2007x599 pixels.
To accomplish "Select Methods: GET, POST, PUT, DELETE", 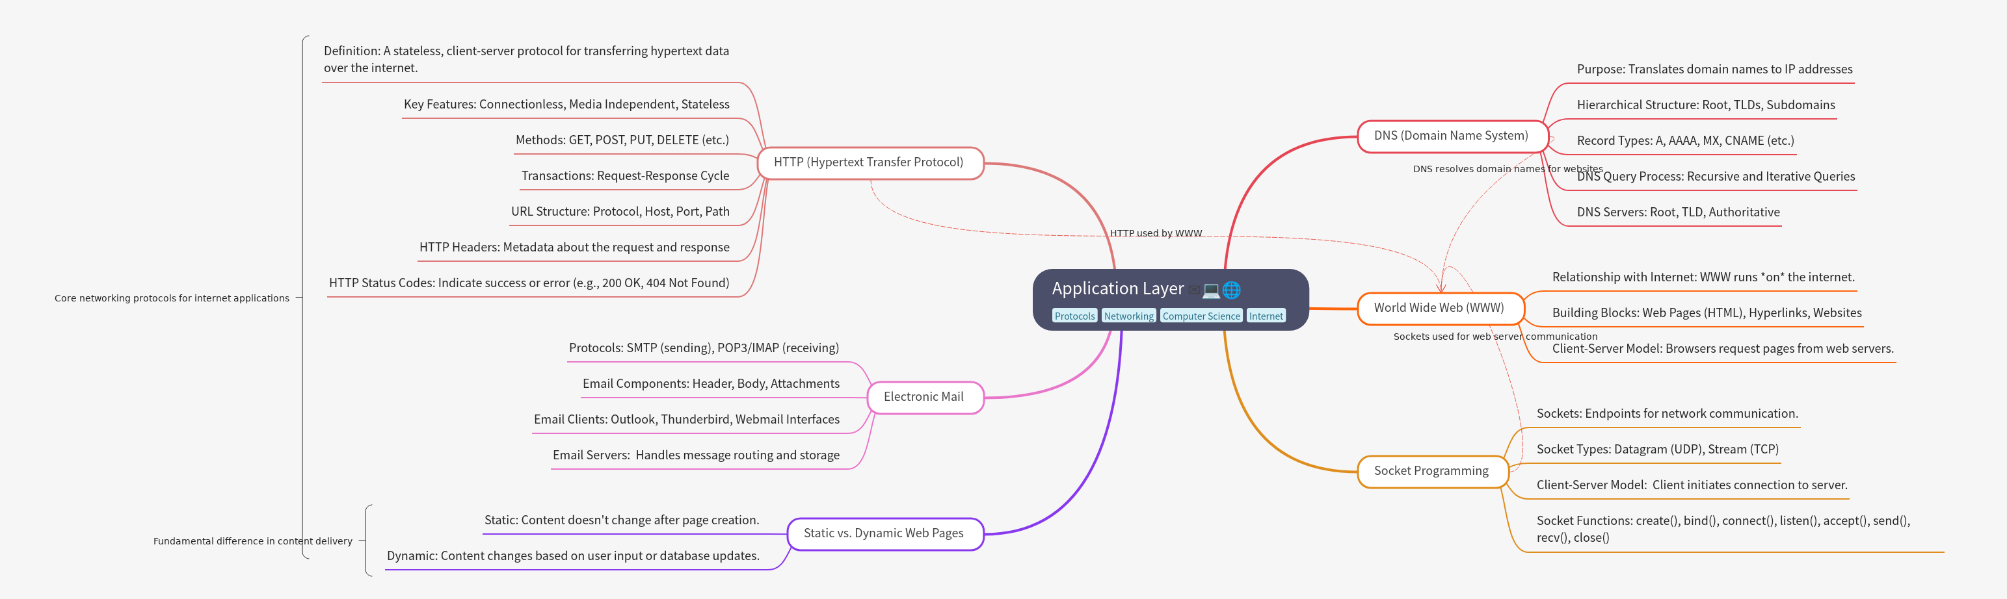I will pos(622,140).
